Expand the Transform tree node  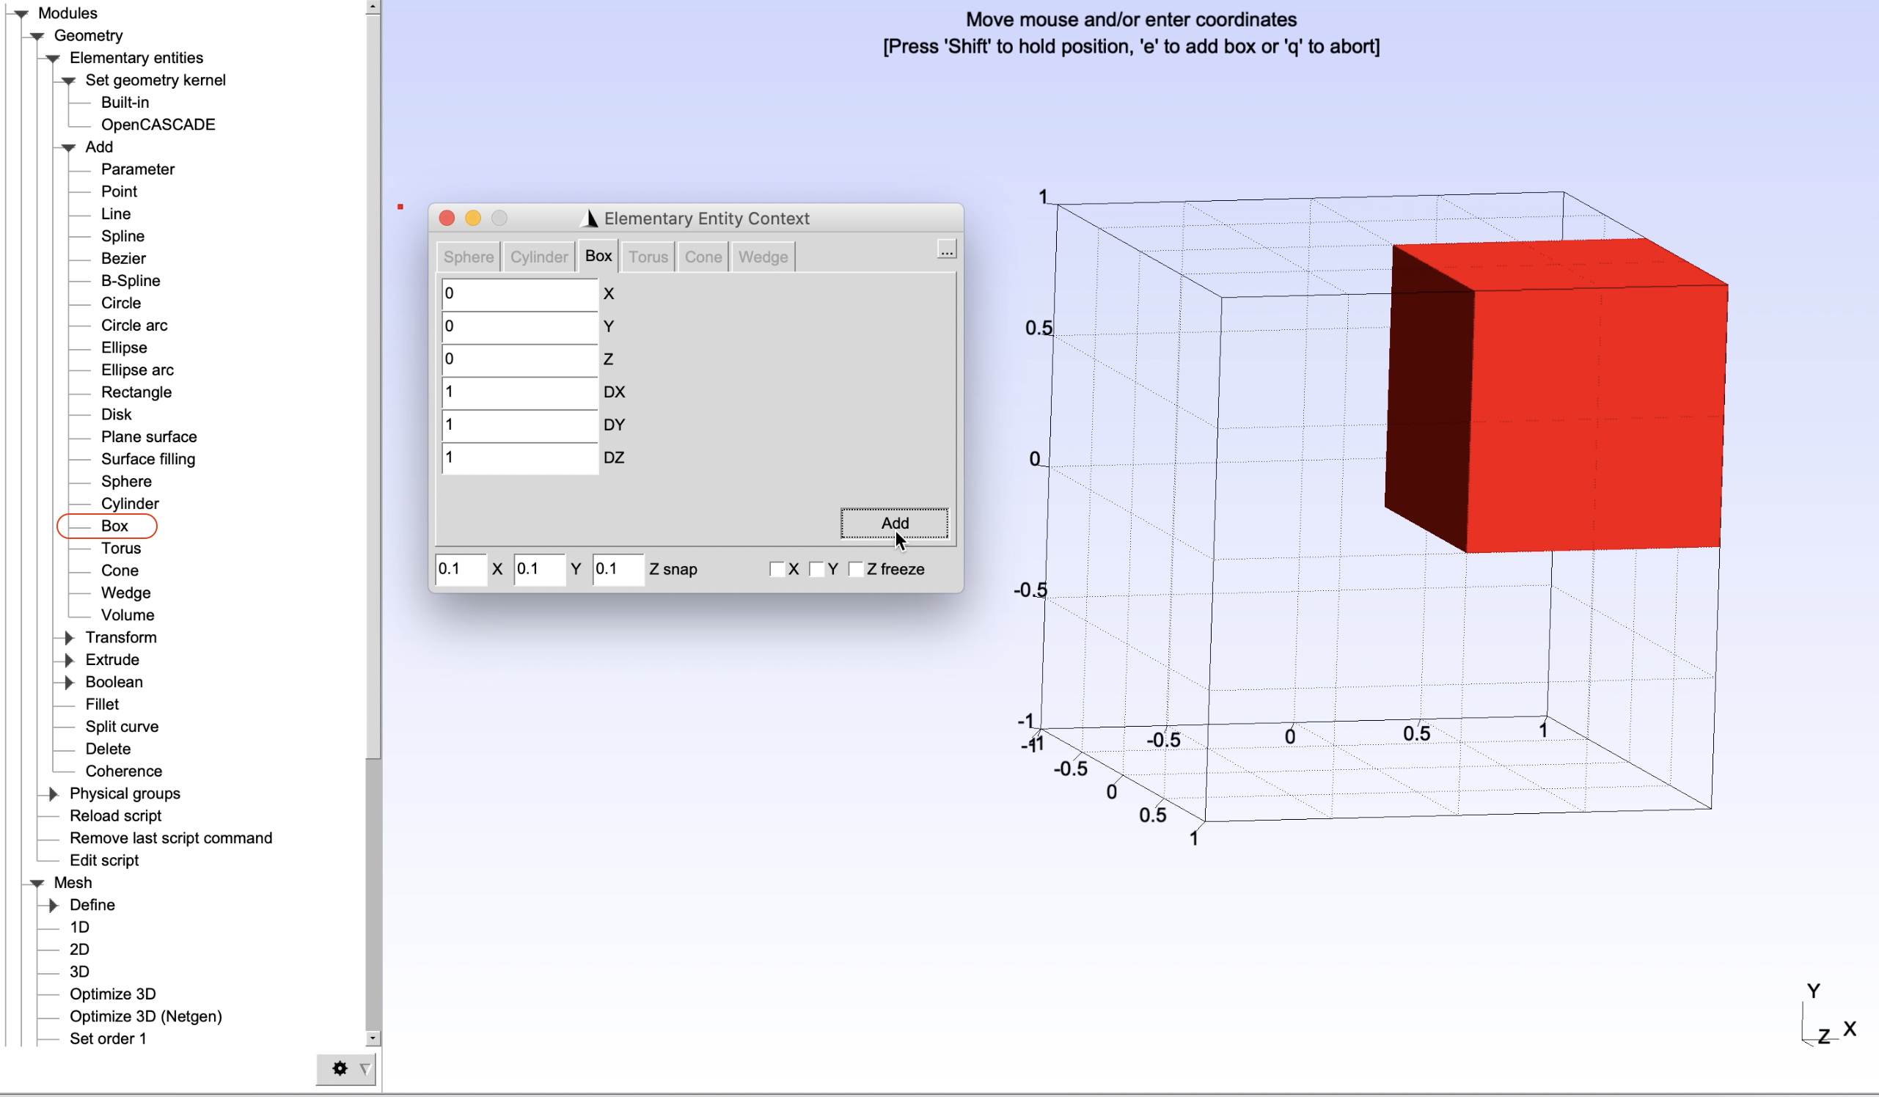tap(70, 638)
